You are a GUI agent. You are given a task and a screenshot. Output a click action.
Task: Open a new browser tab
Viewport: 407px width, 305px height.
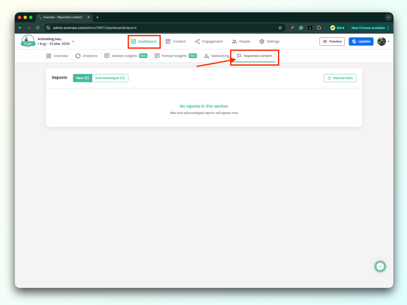pos(97,17)
